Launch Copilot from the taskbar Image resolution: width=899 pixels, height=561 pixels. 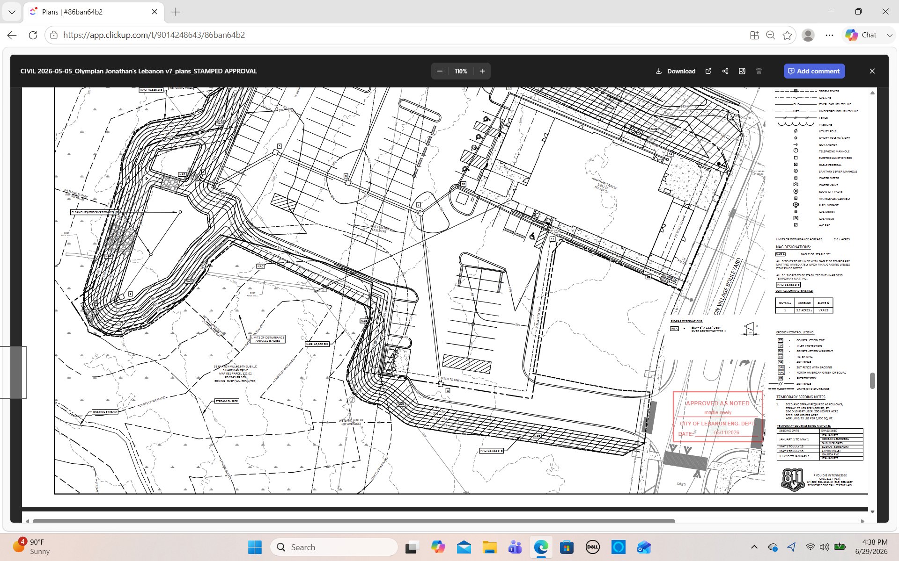[438, 547]
